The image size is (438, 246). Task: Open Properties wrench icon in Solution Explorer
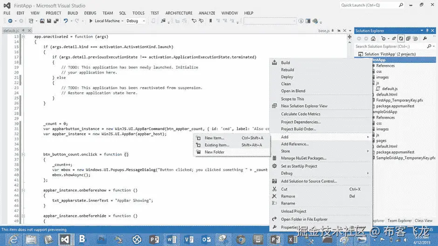[x=425, y=39]
